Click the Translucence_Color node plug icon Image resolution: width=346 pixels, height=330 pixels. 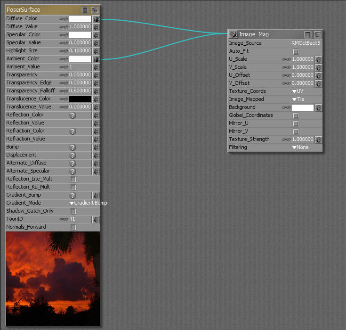click(96, 99)
